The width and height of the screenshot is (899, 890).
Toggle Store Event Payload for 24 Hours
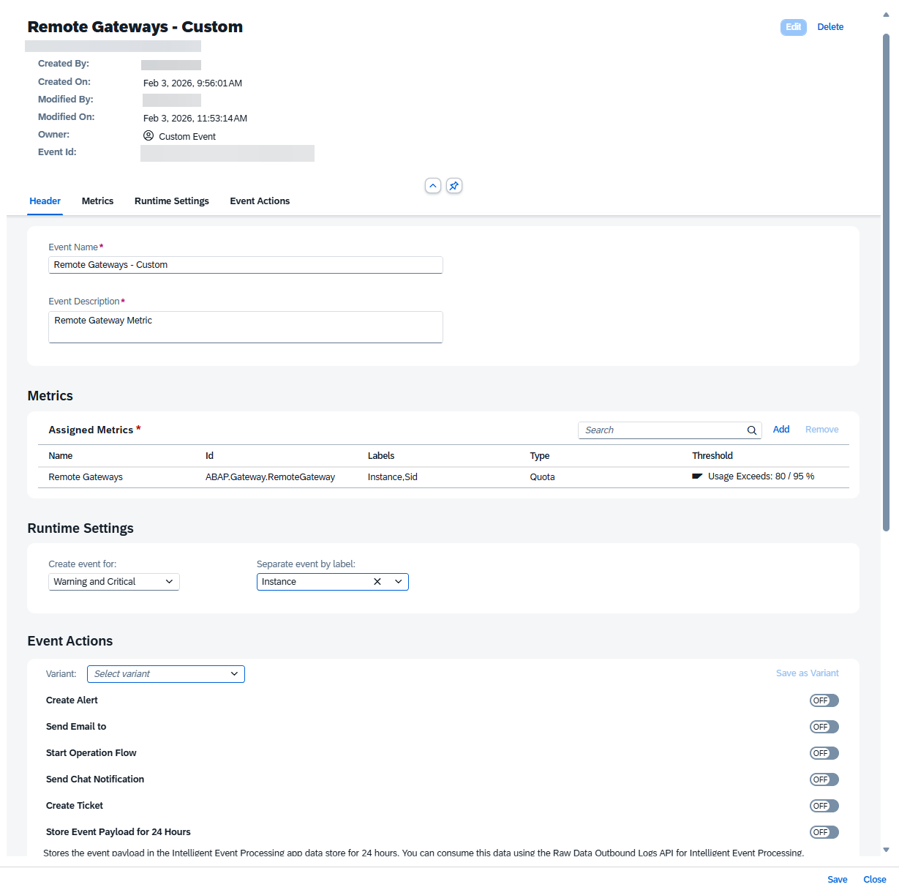pyautogui.click(x=824, y=832)
